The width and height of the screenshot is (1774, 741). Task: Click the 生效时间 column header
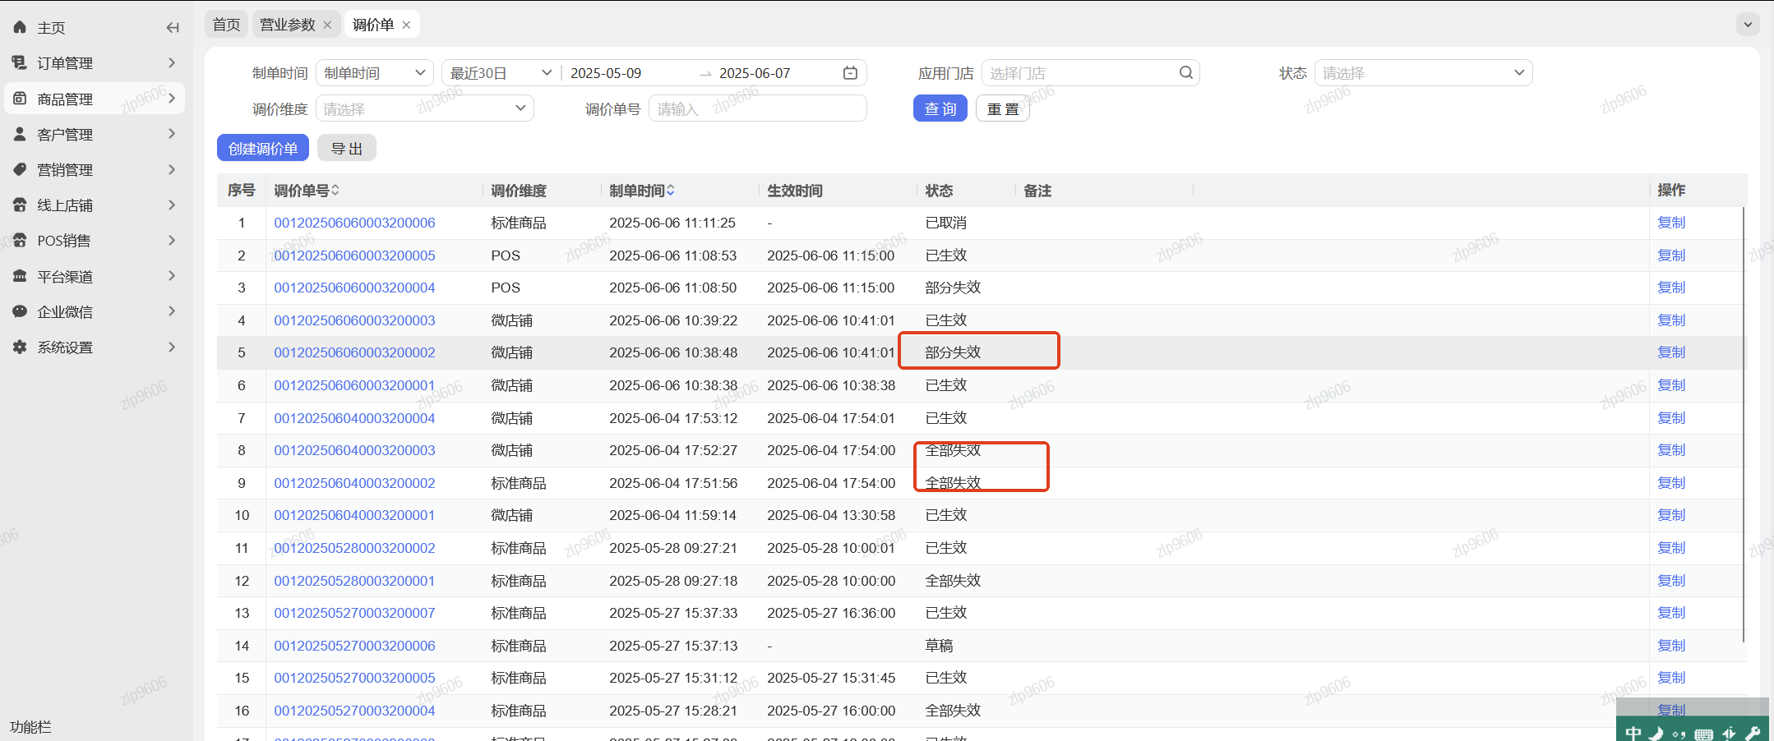coord(794,191)
